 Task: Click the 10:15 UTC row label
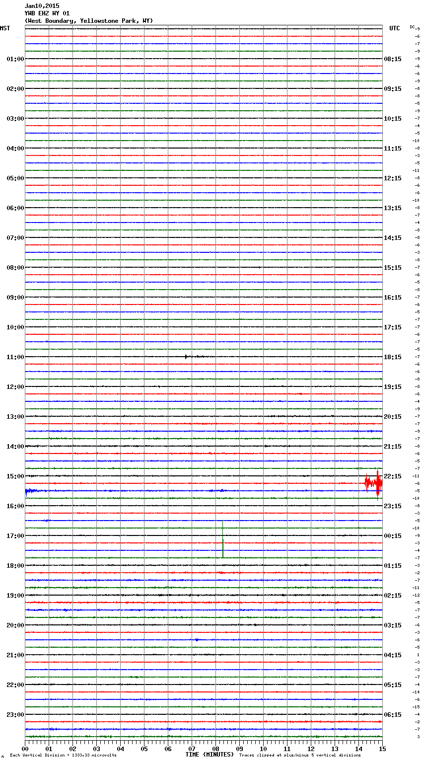pyautogui.click(x=393, y=119)
